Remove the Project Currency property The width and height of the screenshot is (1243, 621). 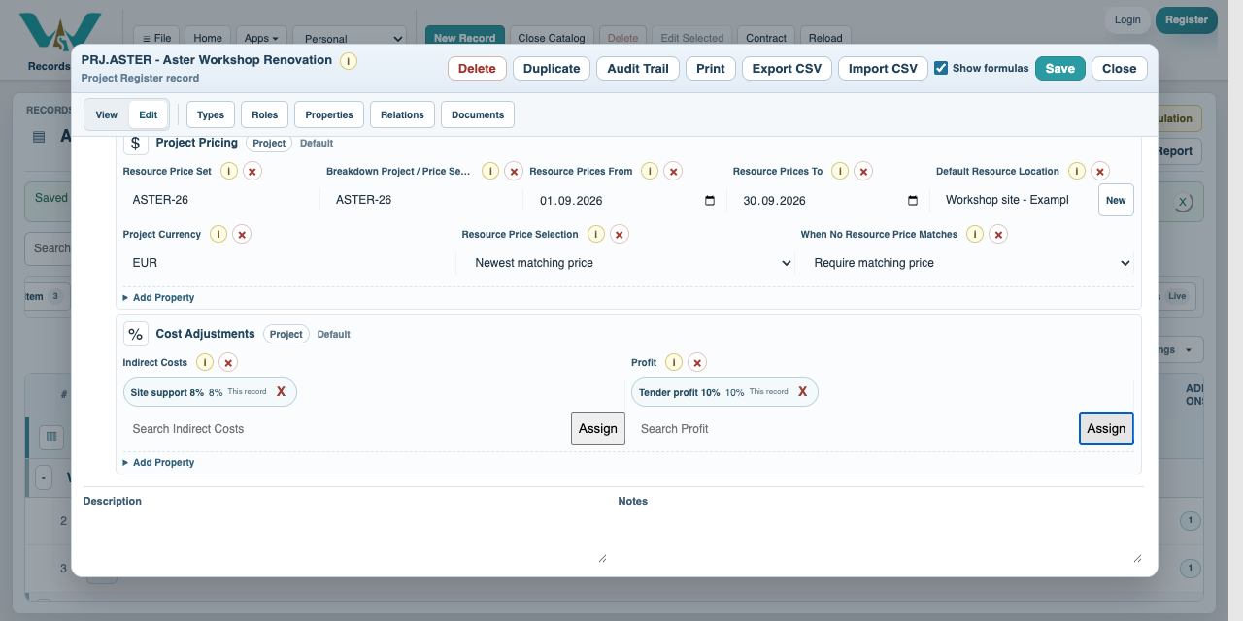pyautogui.click(x=243, y=235)
